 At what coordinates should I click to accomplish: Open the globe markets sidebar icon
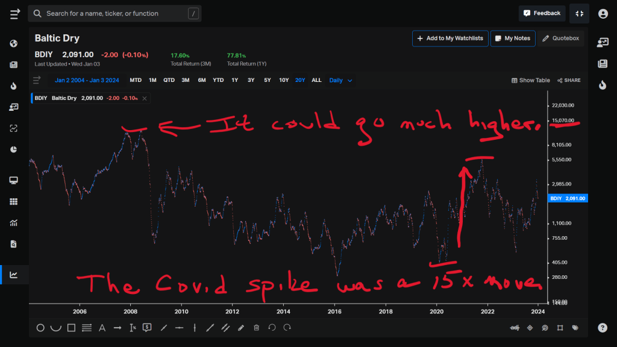[14, 43]
